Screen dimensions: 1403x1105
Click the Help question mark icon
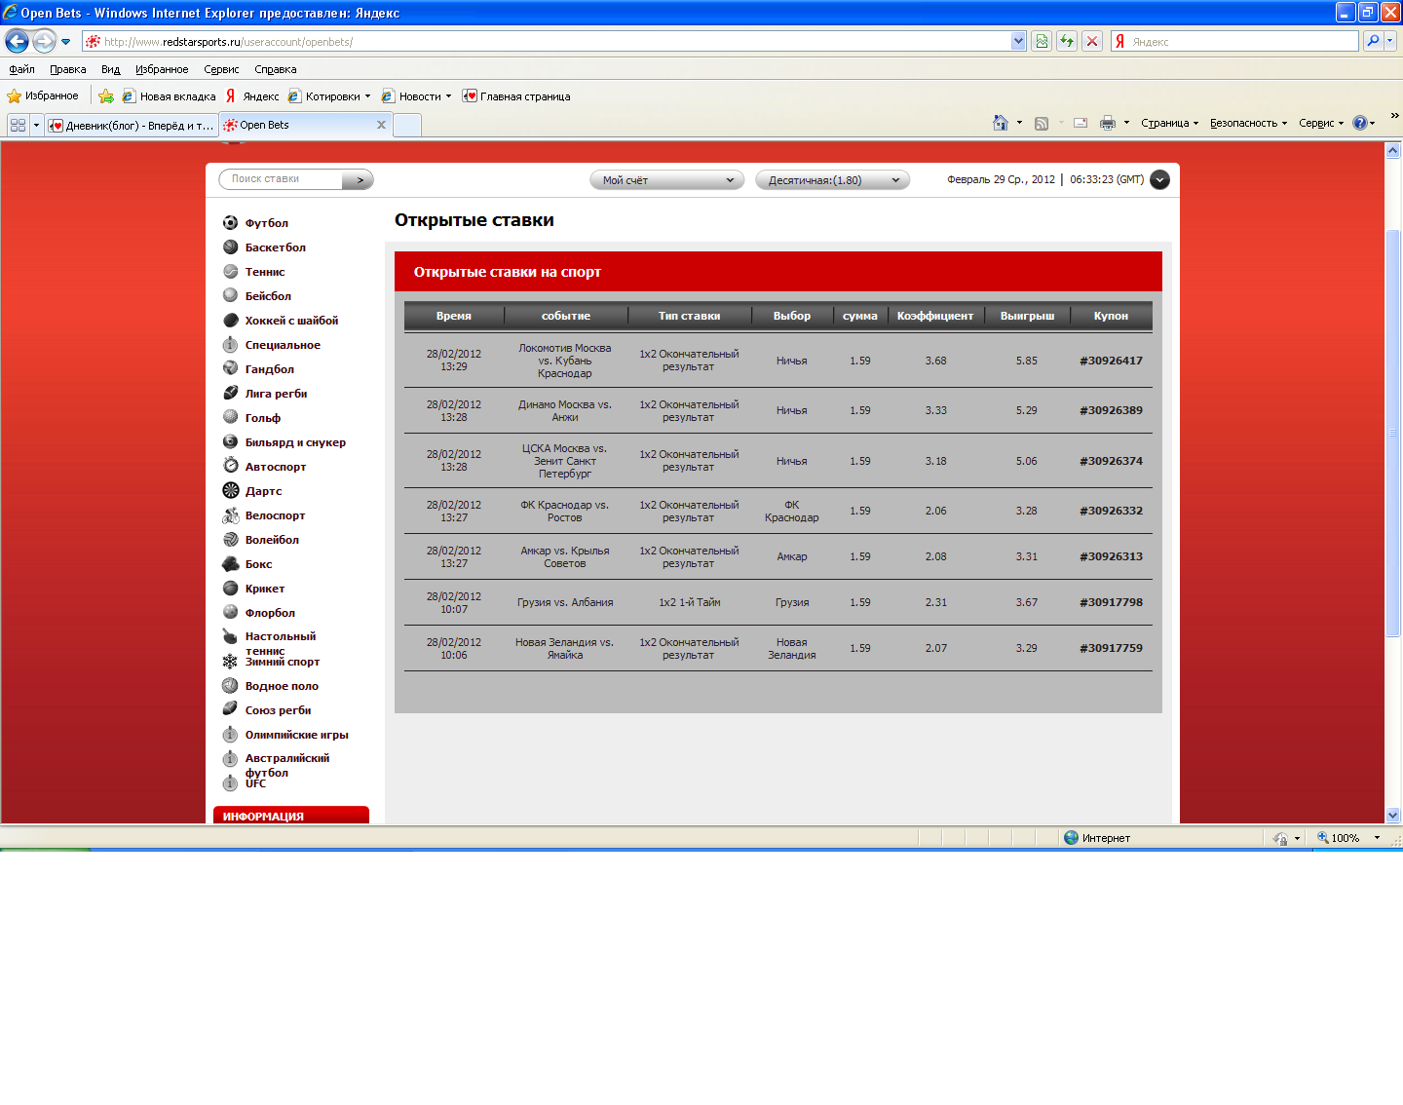tap(1360, 123)
